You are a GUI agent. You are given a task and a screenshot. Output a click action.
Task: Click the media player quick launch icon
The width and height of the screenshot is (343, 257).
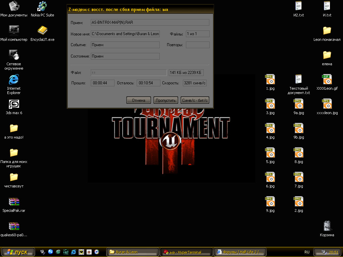click(x=97, y=252)
